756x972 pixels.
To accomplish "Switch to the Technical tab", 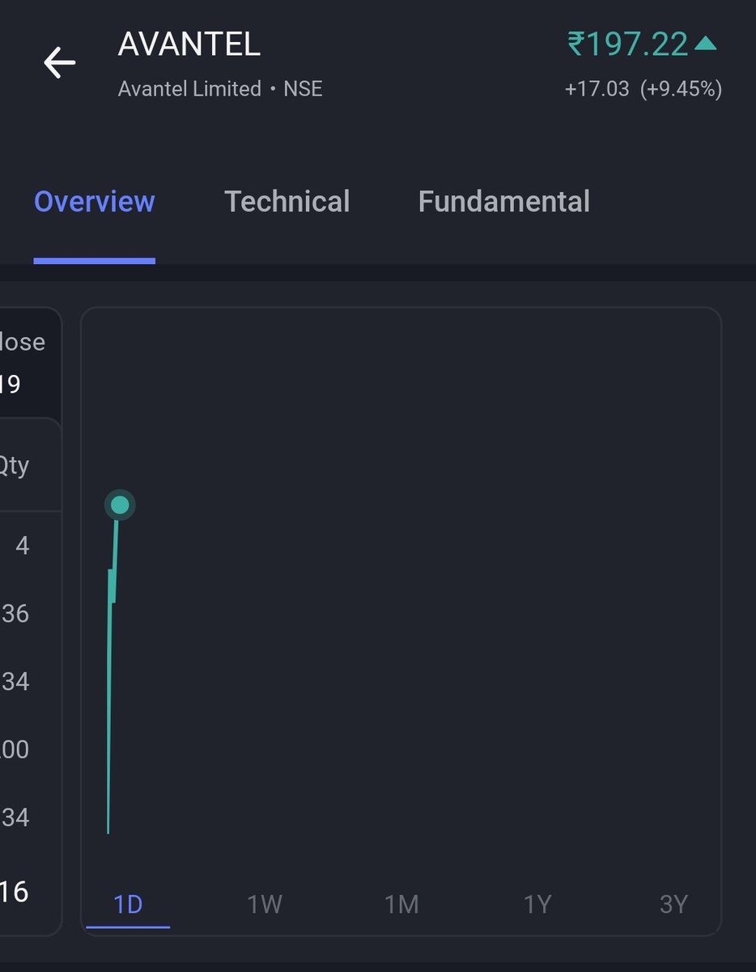I will point(287,202).
